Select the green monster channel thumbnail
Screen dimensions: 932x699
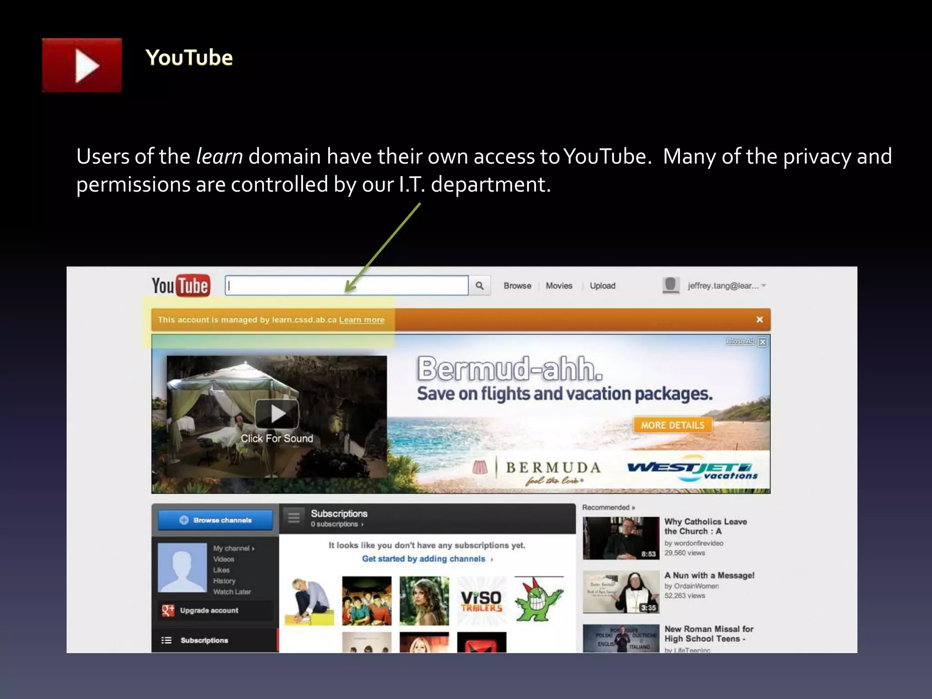tap(539, 601)
